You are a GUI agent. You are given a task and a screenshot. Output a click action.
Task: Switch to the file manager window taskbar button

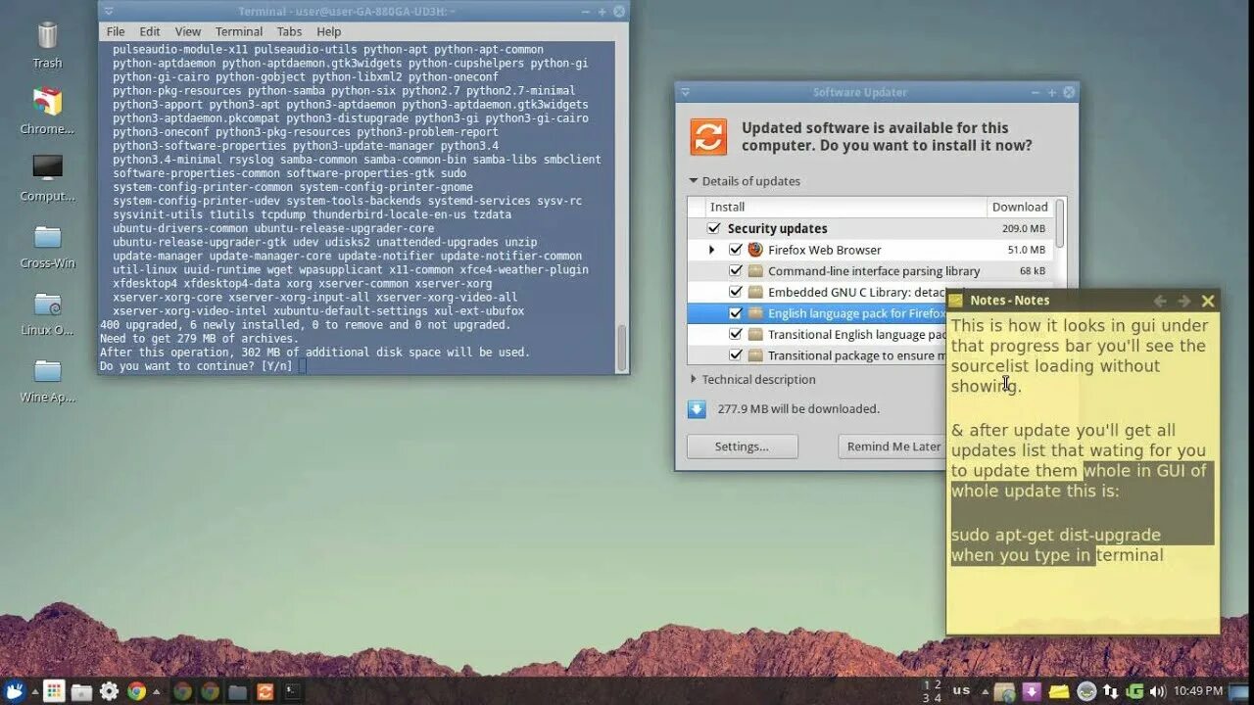click(237, 691)
